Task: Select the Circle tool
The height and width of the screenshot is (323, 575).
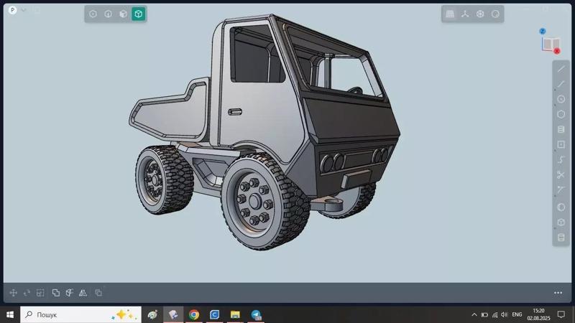Action: point(561,99)
